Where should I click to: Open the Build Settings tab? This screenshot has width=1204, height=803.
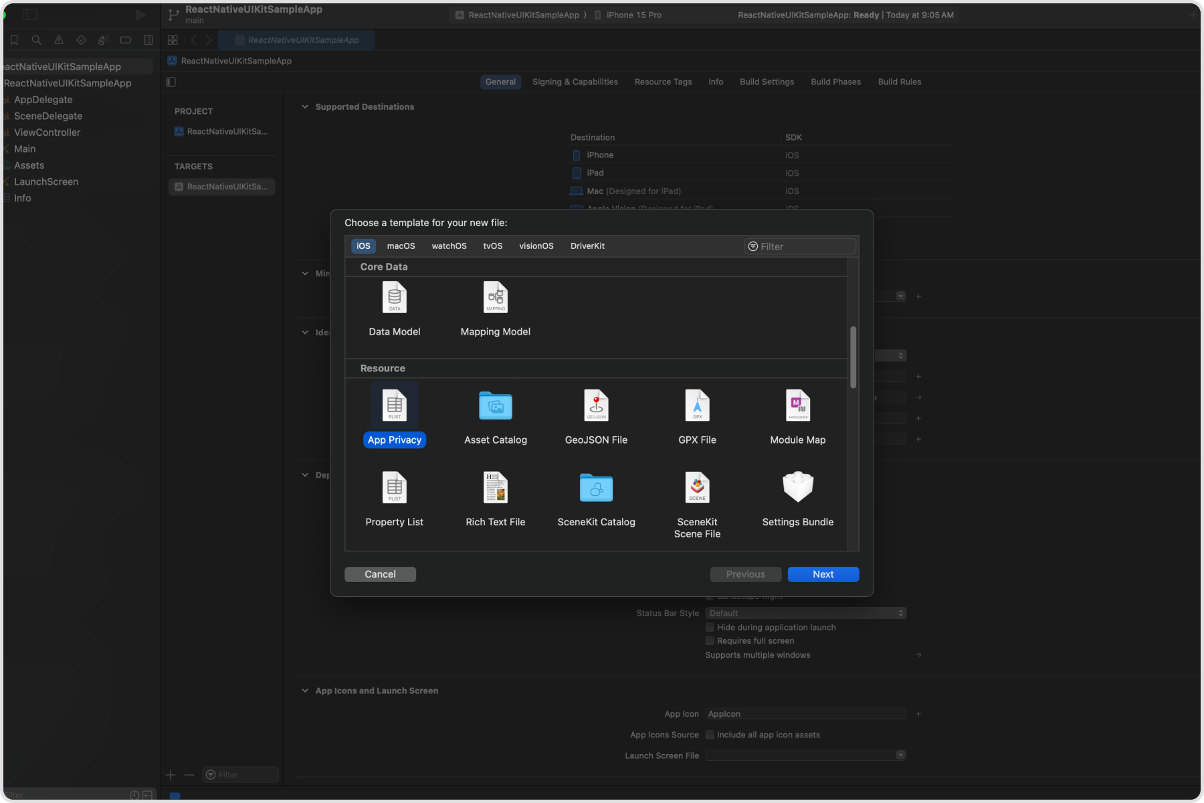click(x=767, y=82)
